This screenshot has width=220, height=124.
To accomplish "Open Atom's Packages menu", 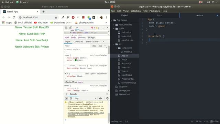I will pyautogui.click(x=154, y=11).
